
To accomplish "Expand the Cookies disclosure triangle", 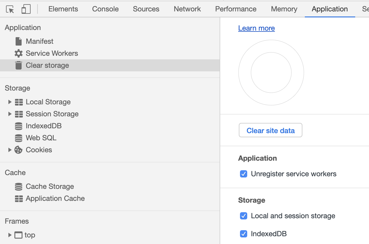I will [x=10, y=150].
